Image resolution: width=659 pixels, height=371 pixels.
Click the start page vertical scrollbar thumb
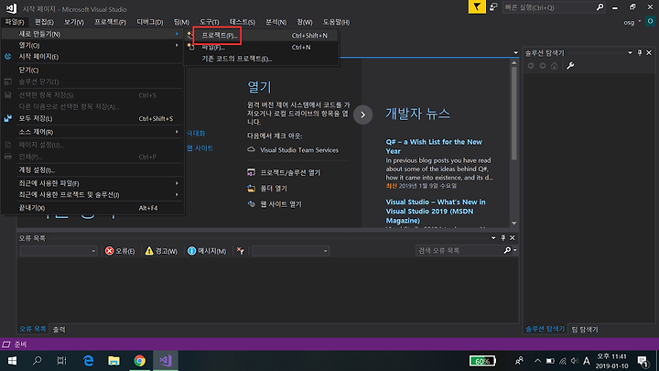point(514,113)
